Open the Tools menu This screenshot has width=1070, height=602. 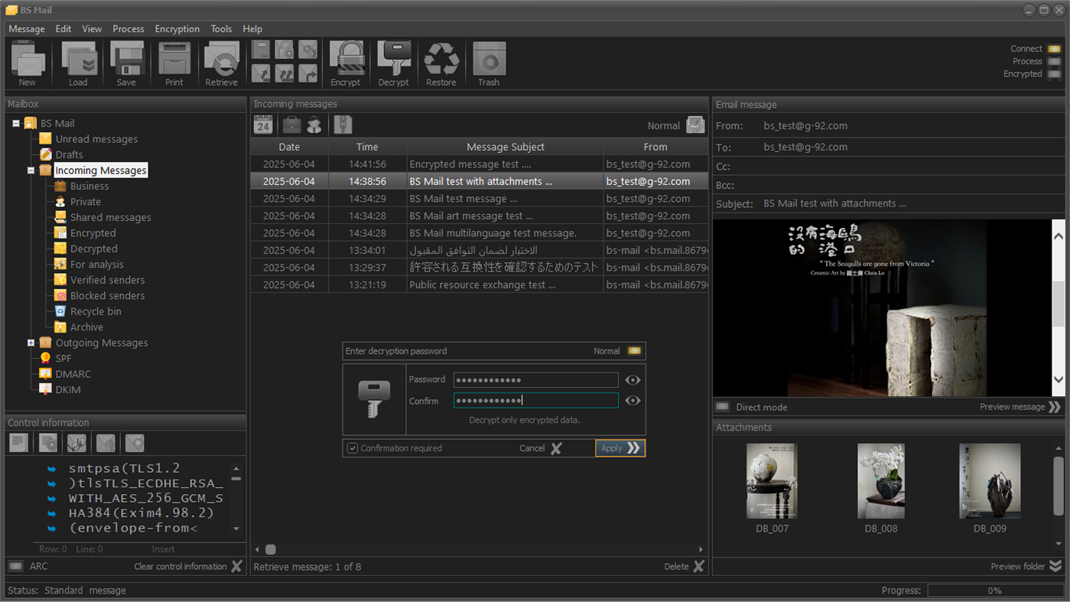[221, 29]
